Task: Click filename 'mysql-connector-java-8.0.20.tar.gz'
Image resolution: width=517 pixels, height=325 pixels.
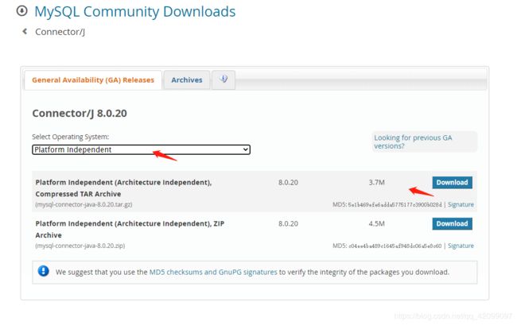Action: click(x=84, y=204)
